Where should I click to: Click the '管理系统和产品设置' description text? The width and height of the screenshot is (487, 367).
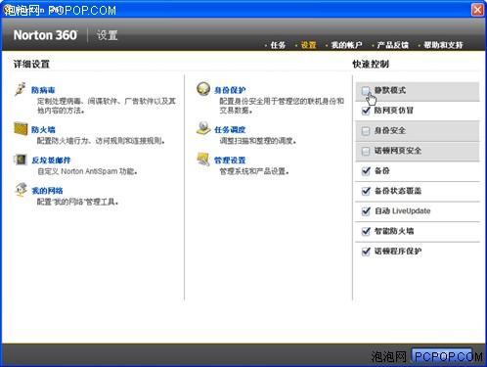pos(254,171)
